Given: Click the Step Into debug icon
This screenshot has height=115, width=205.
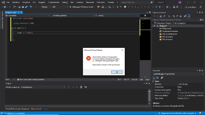Looking at the screenshot, I should coord(156,7).
